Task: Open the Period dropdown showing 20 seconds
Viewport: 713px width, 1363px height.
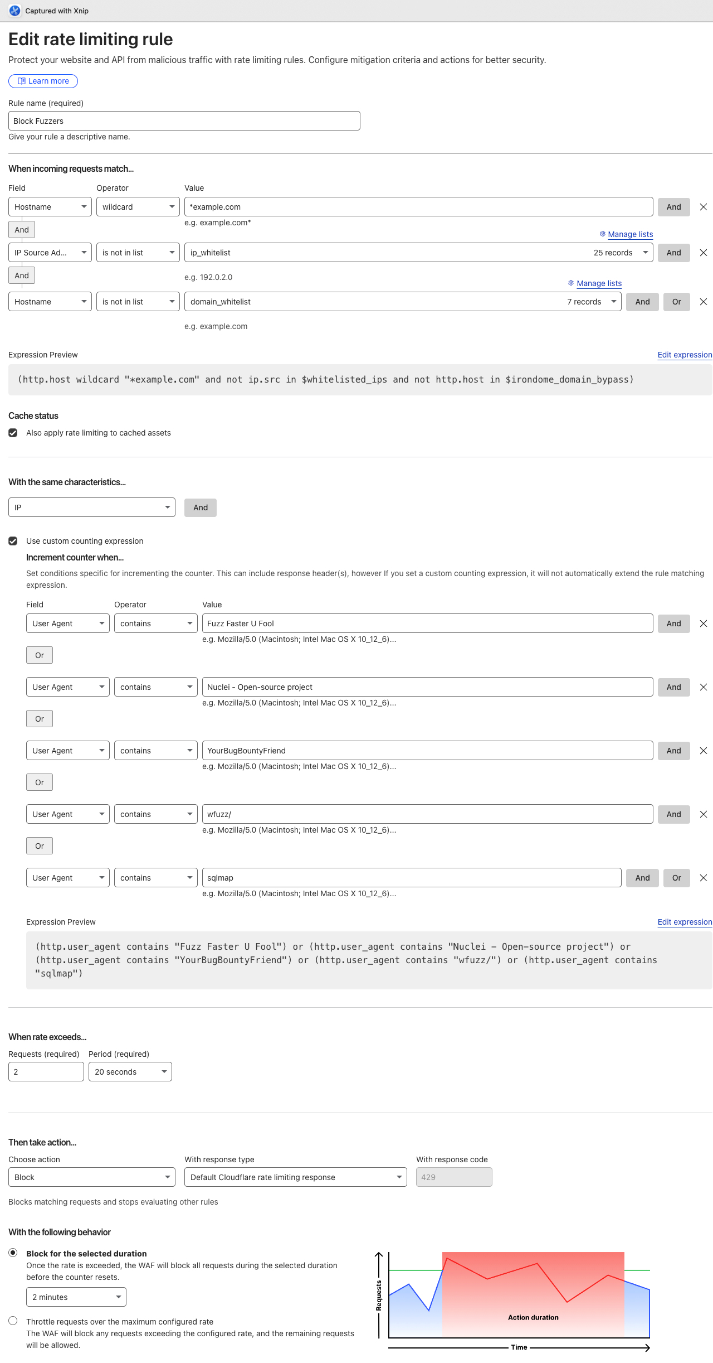Action: (x=130, y=1072)
